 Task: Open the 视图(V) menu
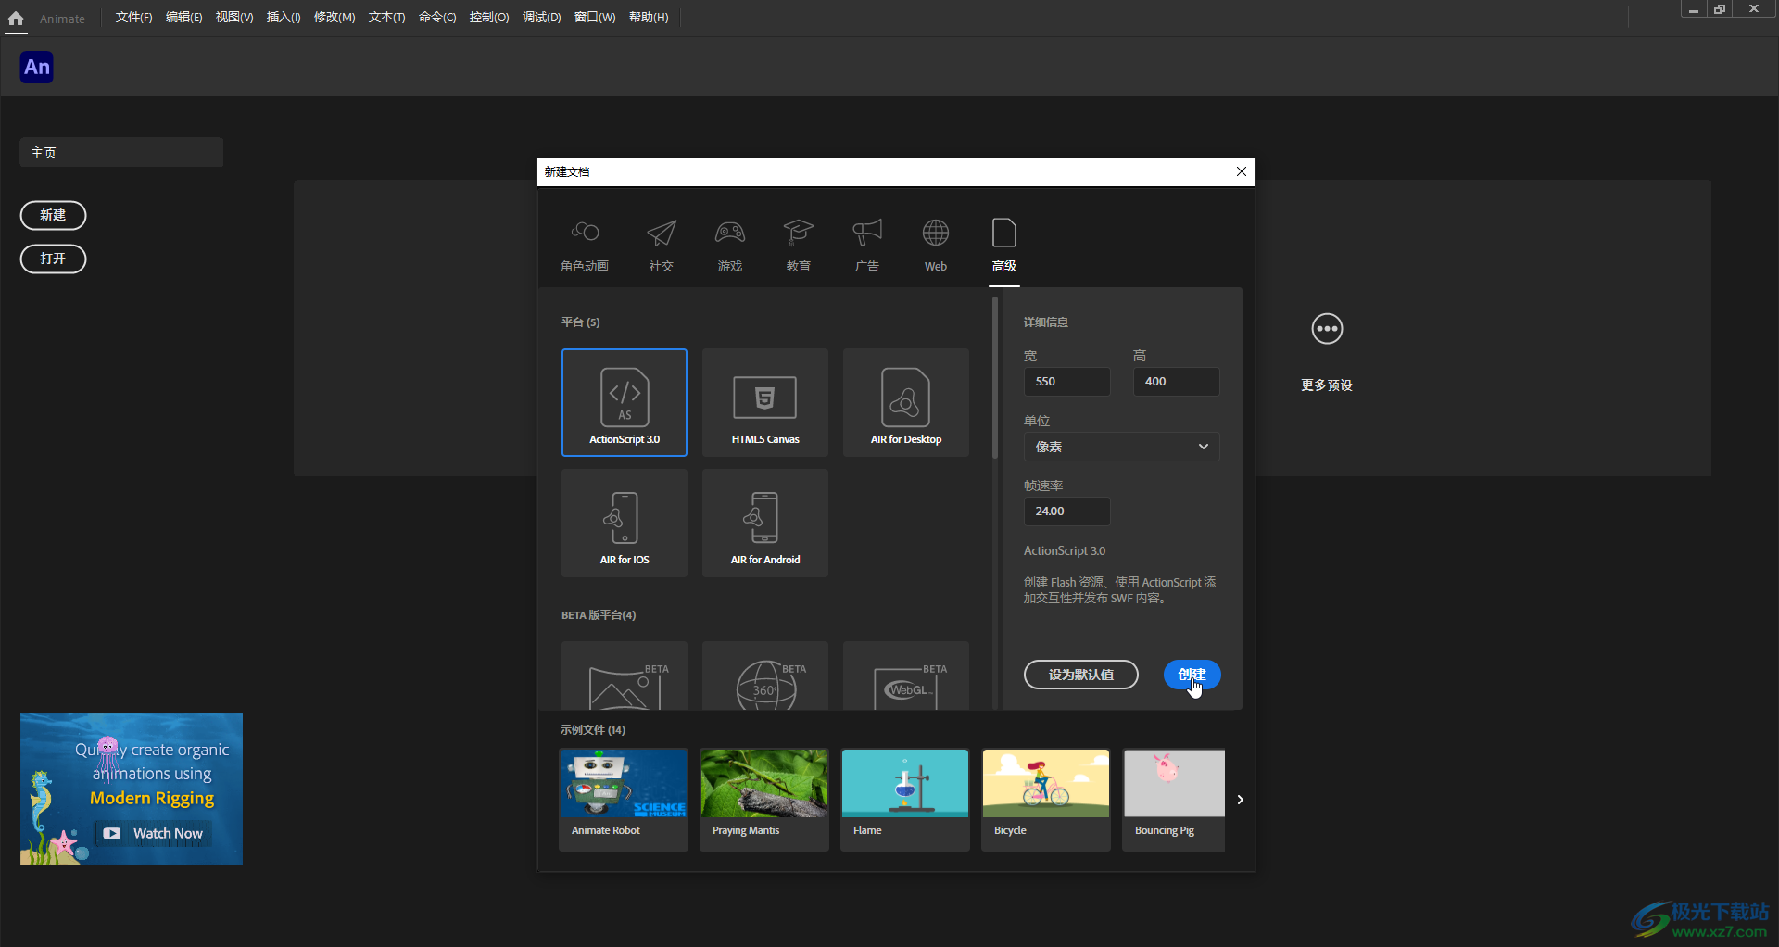pos(234,18)
